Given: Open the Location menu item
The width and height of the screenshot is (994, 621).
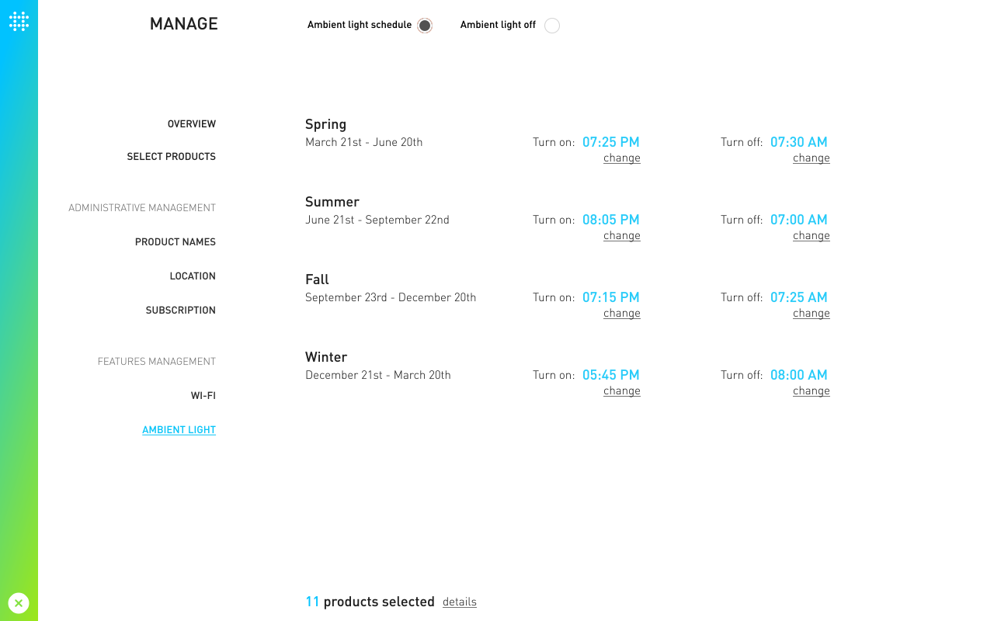Looking at the screenshot, I should (193, 276).
